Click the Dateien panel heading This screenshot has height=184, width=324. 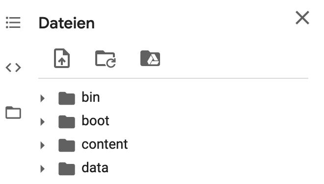(x=67, y=23)
